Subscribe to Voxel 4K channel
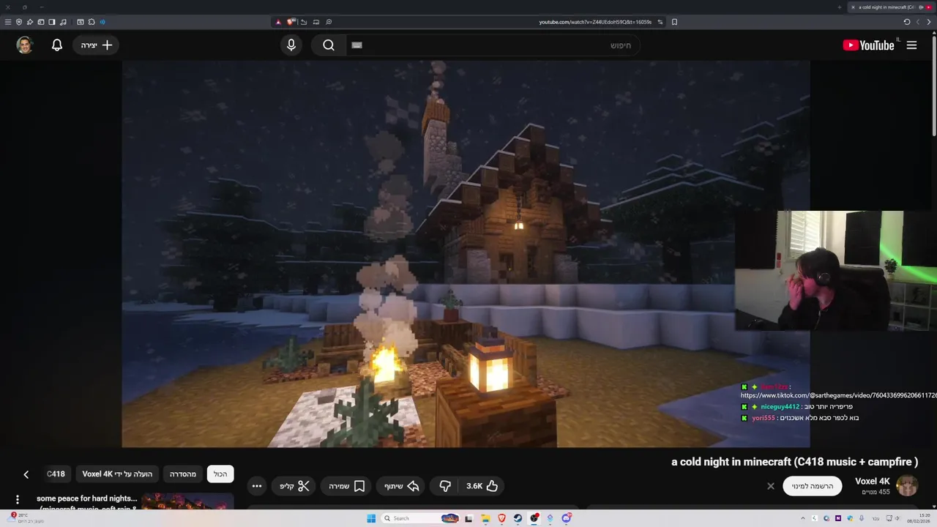 [x=813, y=486]
